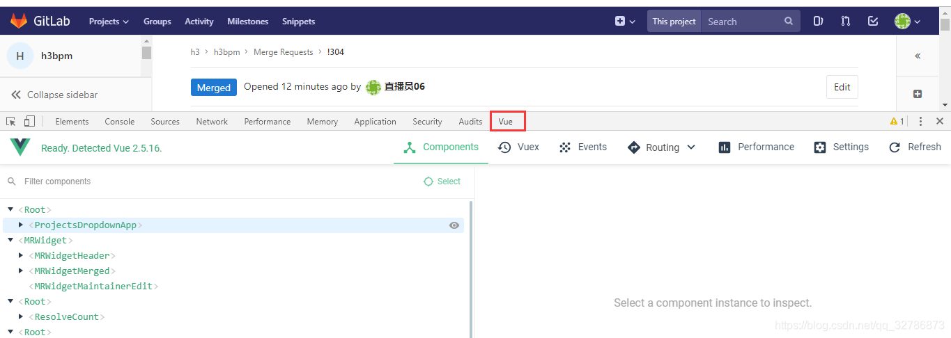Switch to the Sources tab
Viewport: 951px width, 338px height.
[165, 121]
